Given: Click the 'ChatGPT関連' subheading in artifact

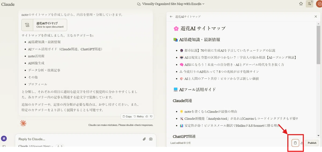Looking at the screenshot, I should click(x=184, y=136).
